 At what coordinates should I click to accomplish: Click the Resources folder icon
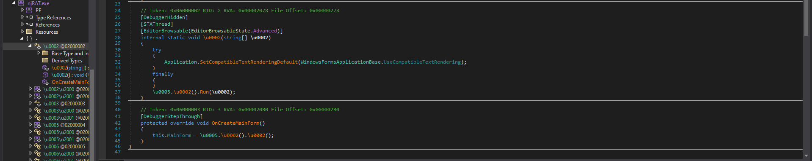click(x=29, y=32)
